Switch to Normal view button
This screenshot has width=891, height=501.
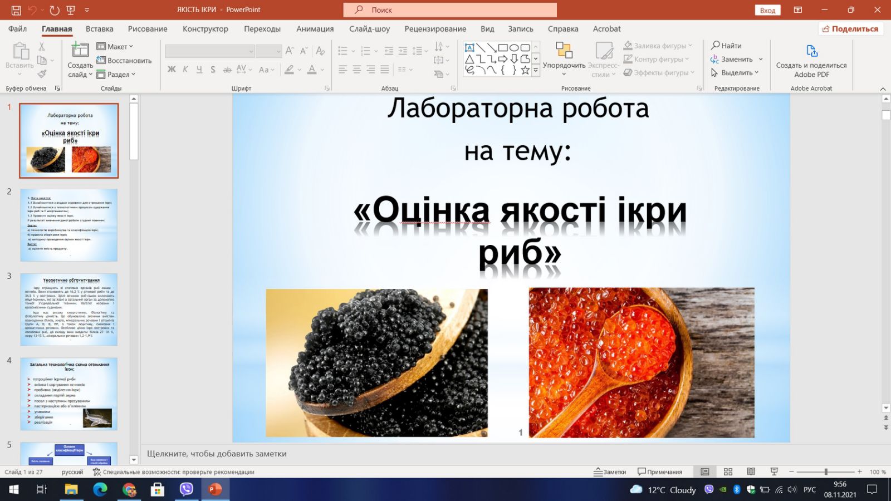(x=705, y=472)
